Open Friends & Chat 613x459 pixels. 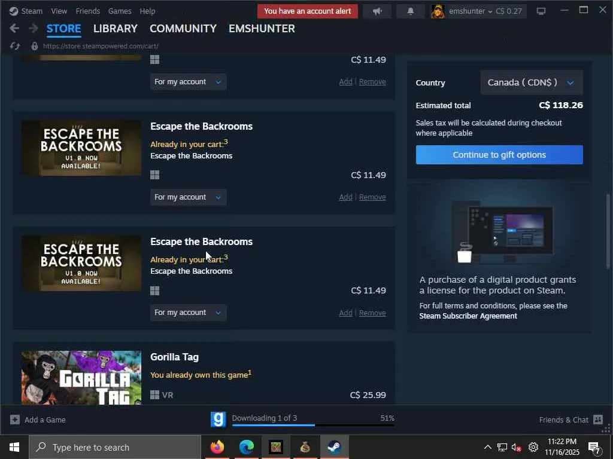tap(563, 420)
